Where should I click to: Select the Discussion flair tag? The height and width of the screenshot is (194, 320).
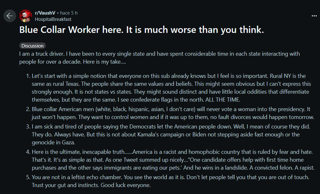[32, 46]
